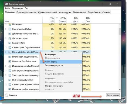Open the Пользователи tab
This screenshot has height=105, width=128.
[79, 12]
